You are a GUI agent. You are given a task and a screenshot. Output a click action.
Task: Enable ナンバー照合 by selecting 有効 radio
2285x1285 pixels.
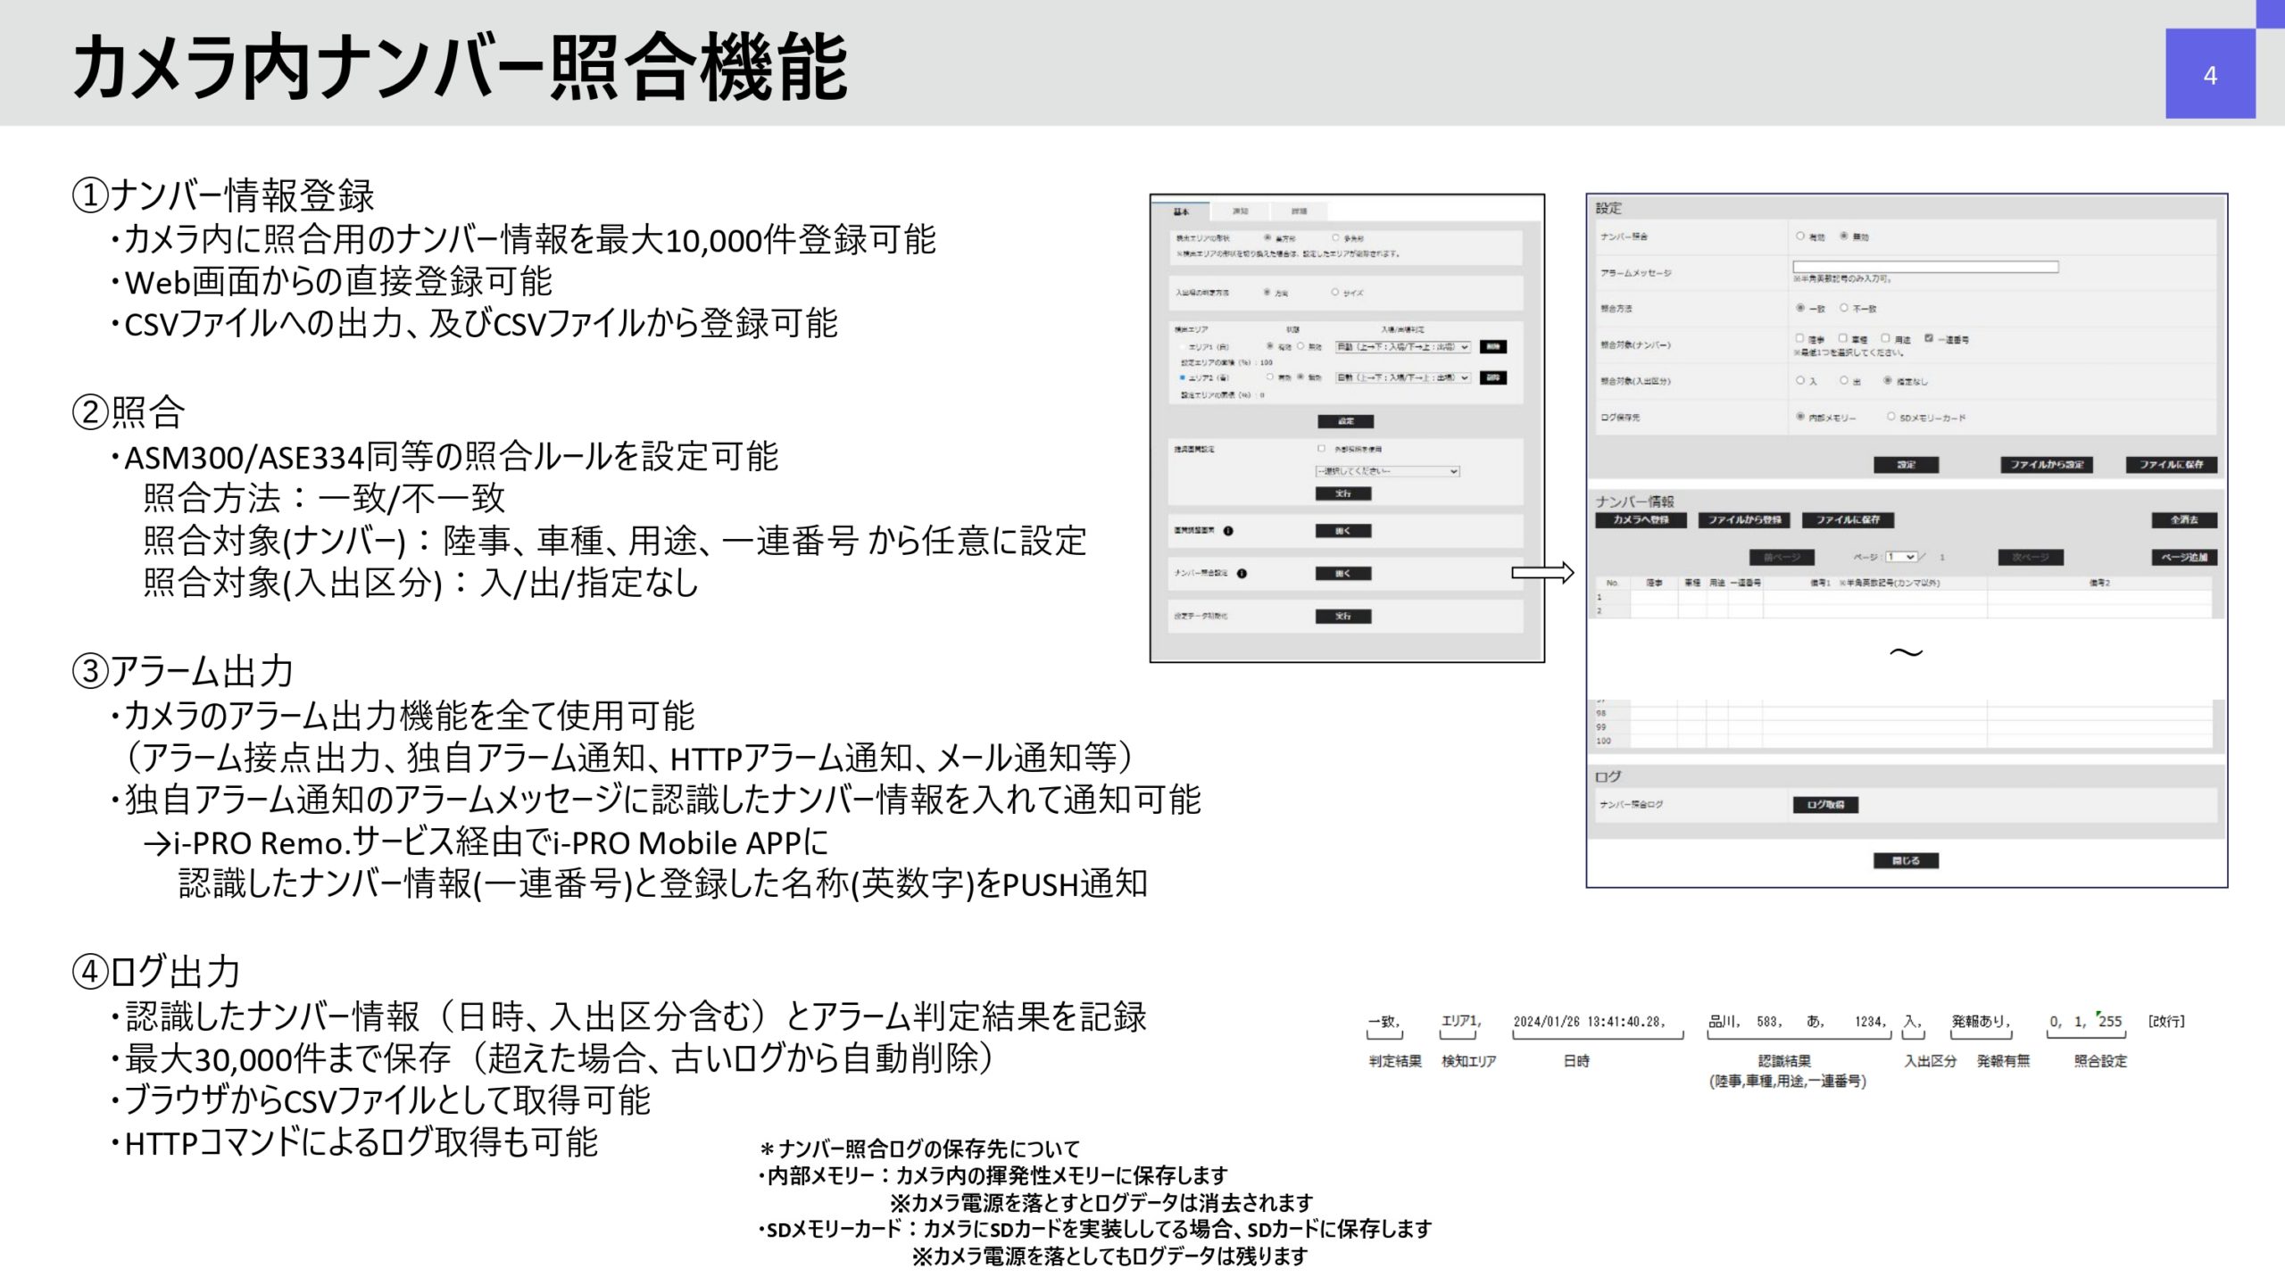tap(1799, 236)
